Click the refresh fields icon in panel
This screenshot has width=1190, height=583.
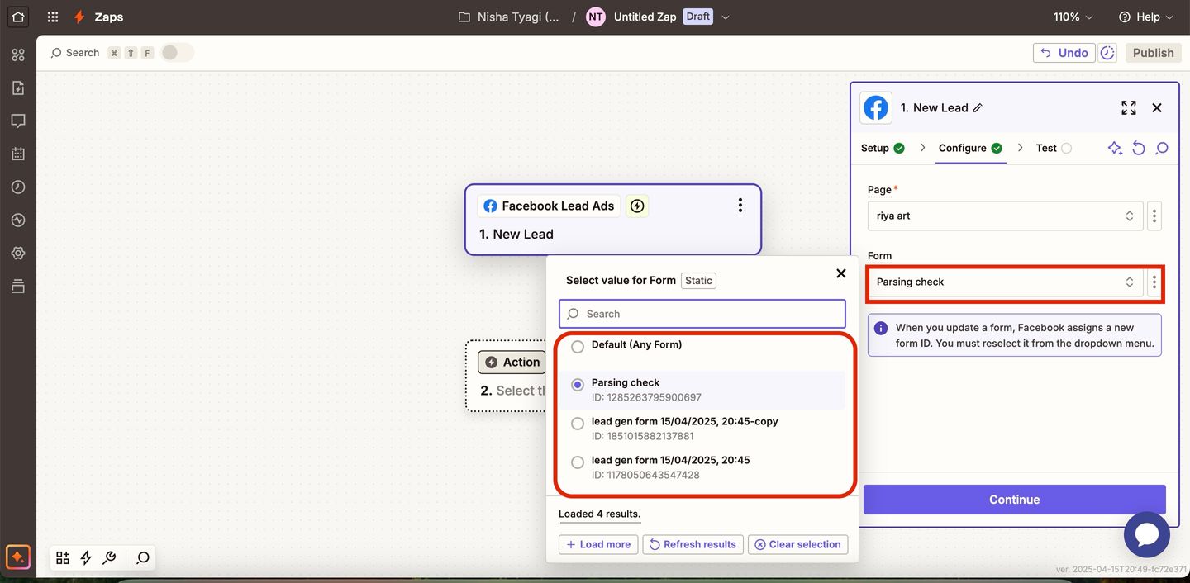pos(1139,148)
